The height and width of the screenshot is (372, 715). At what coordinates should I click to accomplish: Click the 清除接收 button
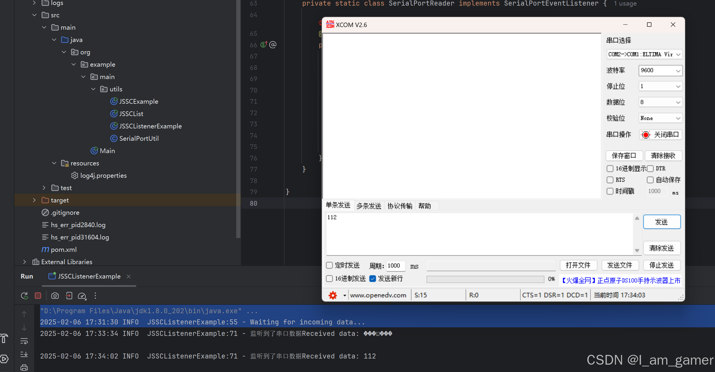point(663,156)
